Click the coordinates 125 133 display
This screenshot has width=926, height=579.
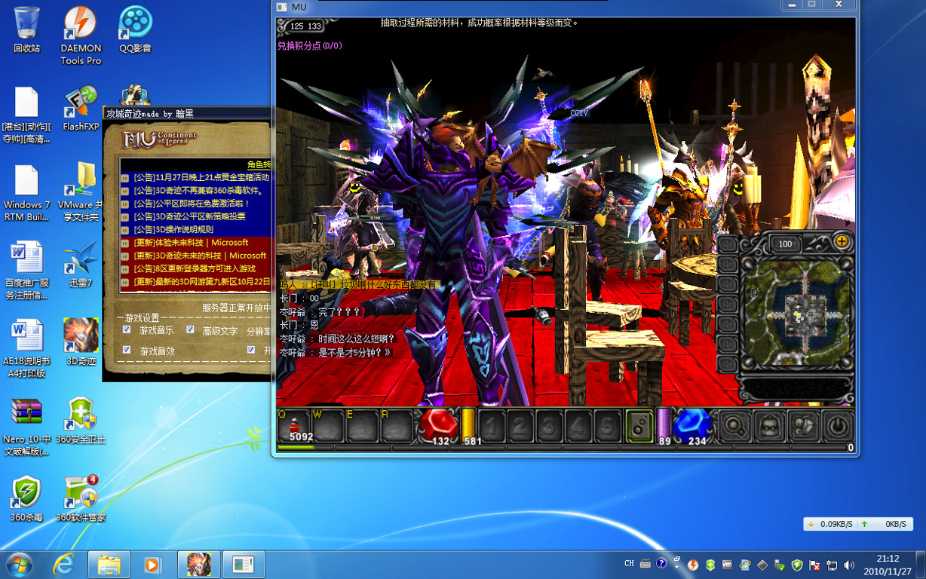pos(305,26)
